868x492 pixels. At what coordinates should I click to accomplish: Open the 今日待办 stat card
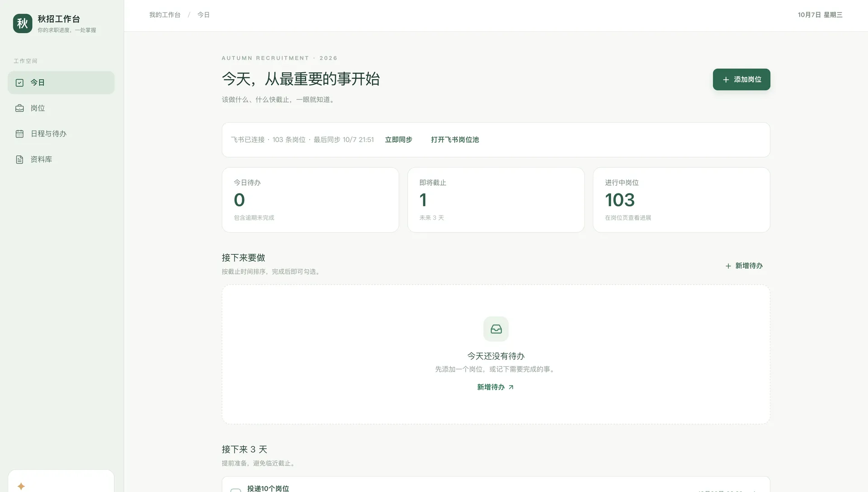pos(310,200)
